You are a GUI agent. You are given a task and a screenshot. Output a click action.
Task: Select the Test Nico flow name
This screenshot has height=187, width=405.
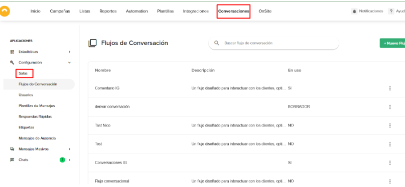pos(103,125)
